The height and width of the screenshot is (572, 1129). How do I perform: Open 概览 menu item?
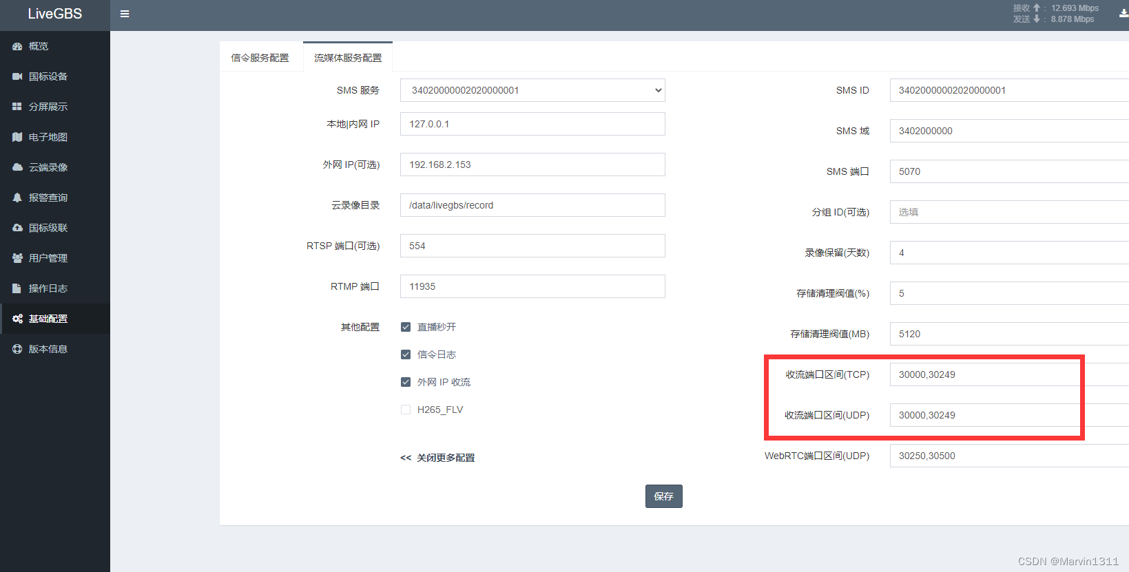[55, 46]
